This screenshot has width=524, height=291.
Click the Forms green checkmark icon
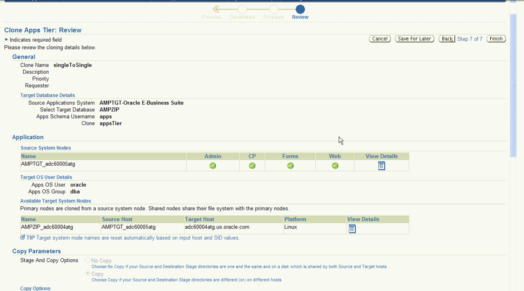290,166
